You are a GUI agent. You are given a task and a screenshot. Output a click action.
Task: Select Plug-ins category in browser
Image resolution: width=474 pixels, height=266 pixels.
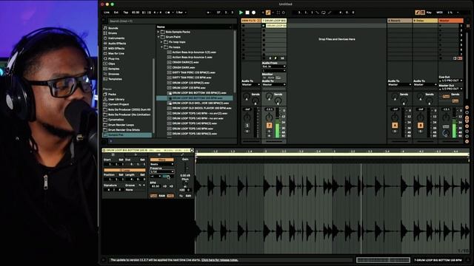(x=113, y=58)
